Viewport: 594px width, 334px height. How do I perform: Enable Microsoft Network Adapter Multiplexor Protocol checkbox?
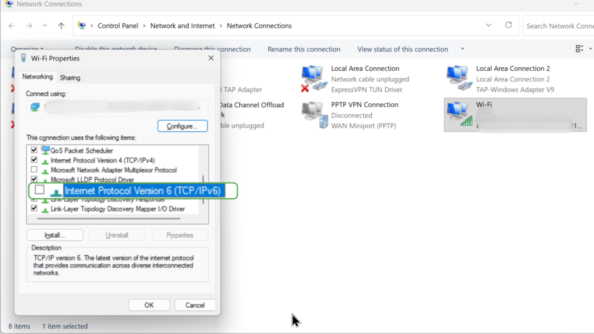34,169
